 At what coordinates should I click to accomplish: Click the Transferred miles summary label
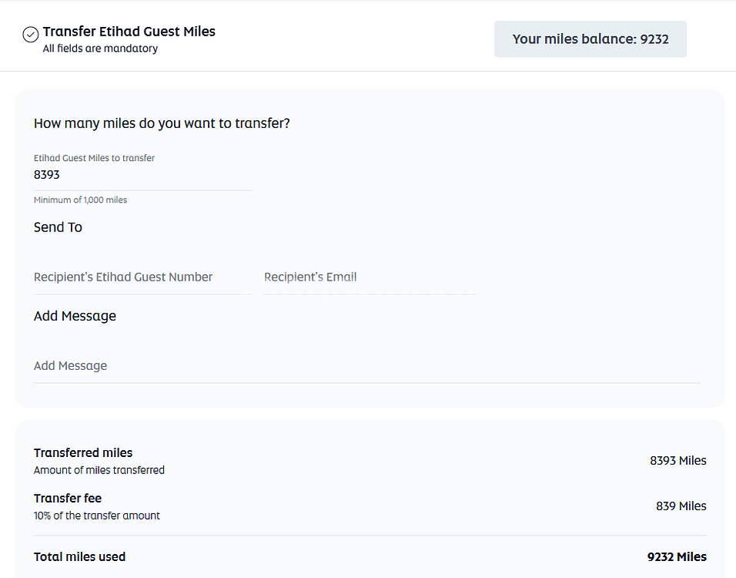83,453
